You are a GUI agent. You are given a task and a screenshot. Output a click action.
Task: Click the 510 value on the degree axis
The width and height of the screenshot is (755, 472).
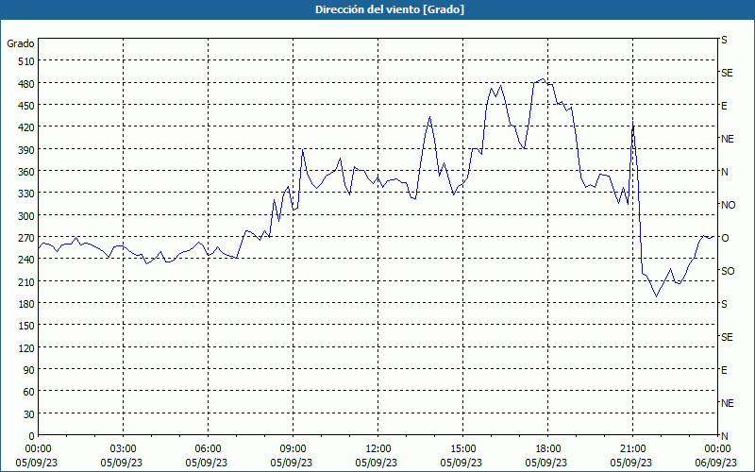26,61
